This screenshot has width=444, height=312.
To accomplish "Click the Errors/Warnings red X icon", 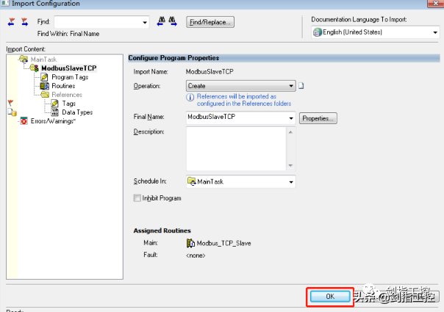I will (24, 121).
